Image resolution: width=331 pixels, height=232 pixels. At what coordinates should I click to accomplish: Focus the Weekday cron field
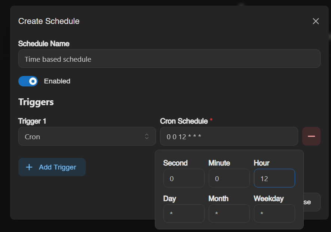[274, 213]
